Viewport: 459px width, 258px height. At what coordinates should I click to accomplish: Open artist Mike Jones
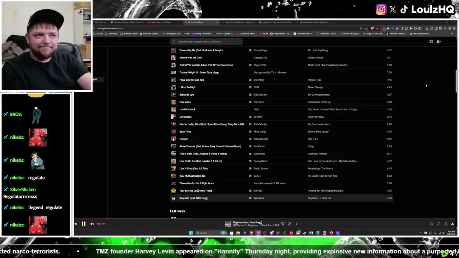[260, 132]
